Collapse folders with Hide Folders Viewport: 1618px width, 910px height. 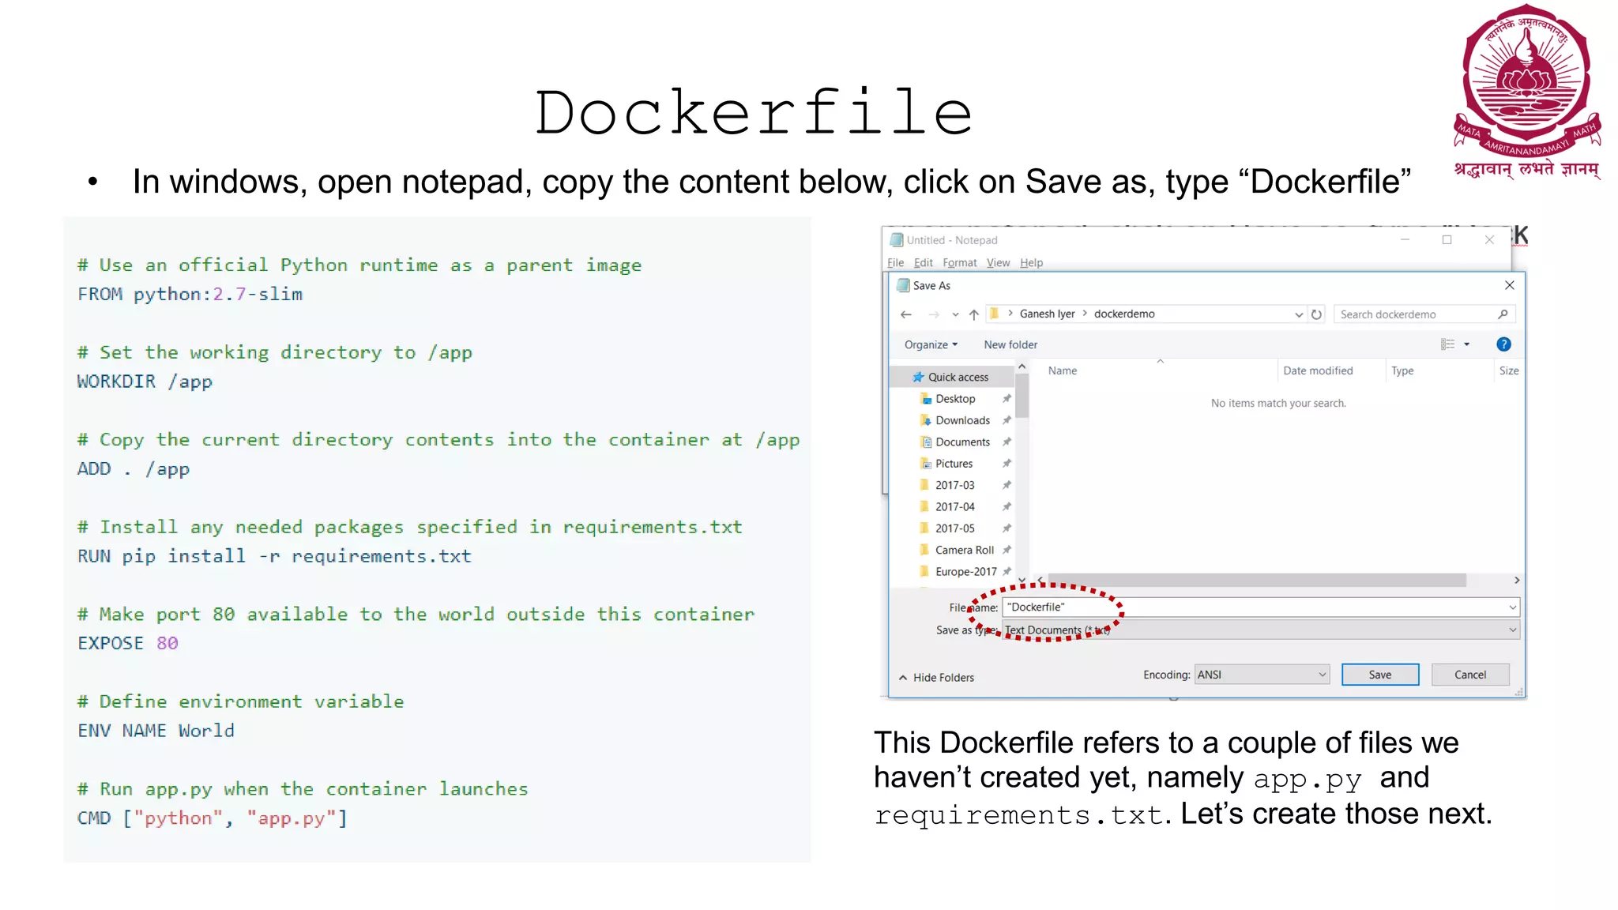(936, 678)
